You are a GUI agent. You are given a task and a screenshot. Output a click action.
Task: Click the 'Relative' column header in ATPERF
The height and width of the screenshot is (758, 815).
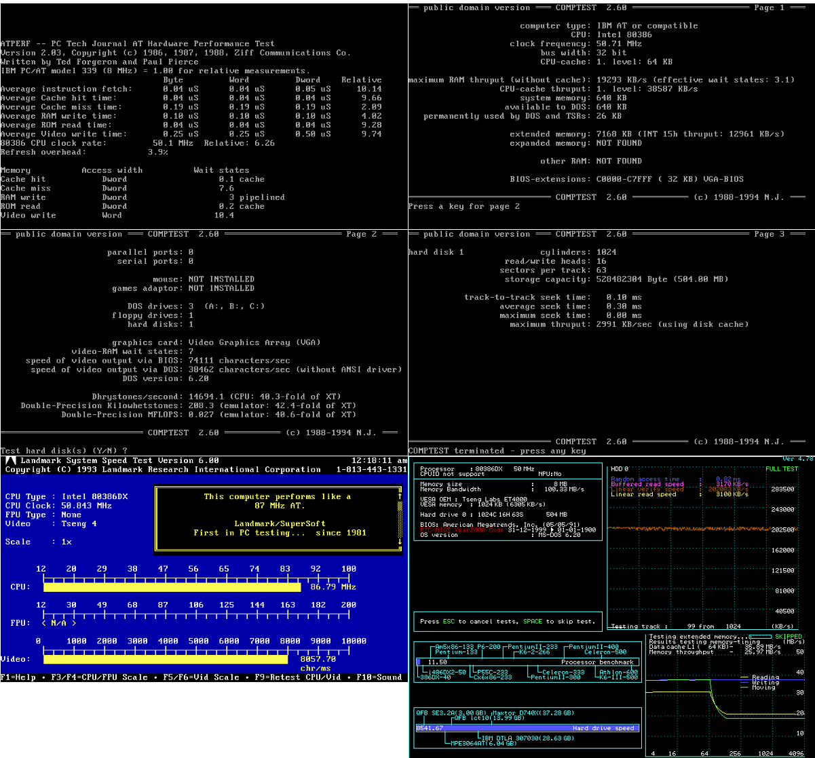[362, 80]
